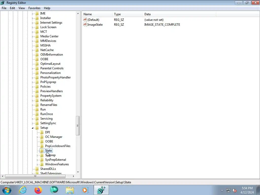Image resolution: width=260 pixels, height=195 pixels.
Task: Select the PreviewHandlers folder icon
Action: 37,91
